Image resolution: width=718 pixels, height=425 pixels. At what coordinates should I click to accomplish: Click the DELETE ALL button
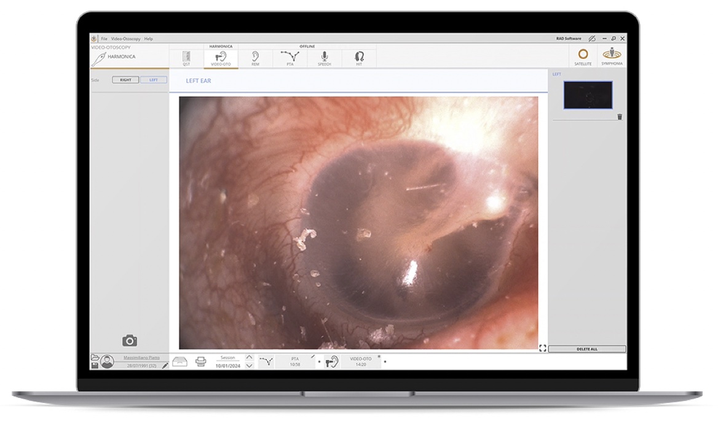coord(586,349)
